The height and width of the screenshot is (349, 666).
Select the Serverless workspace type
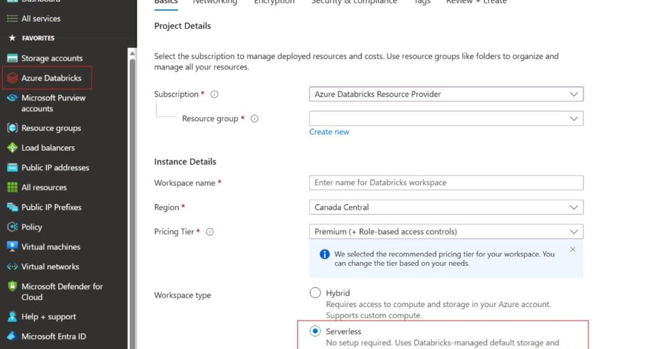pyautogui.click(x=315, y=331)
